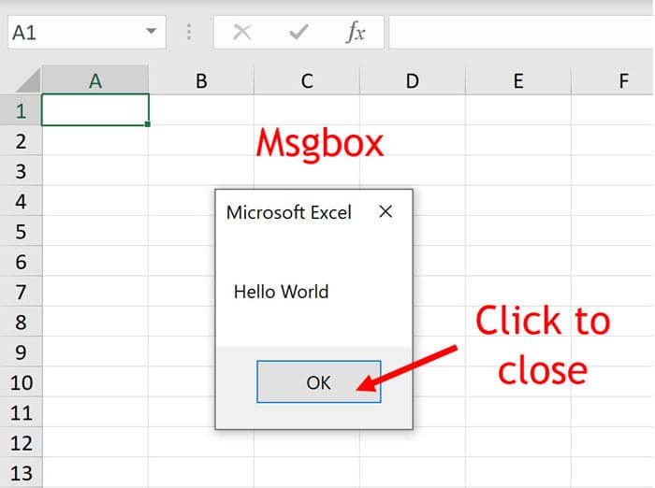This screenshot has height=488, width=655.
Task: Select row 8 header
Action: point(21,322)
